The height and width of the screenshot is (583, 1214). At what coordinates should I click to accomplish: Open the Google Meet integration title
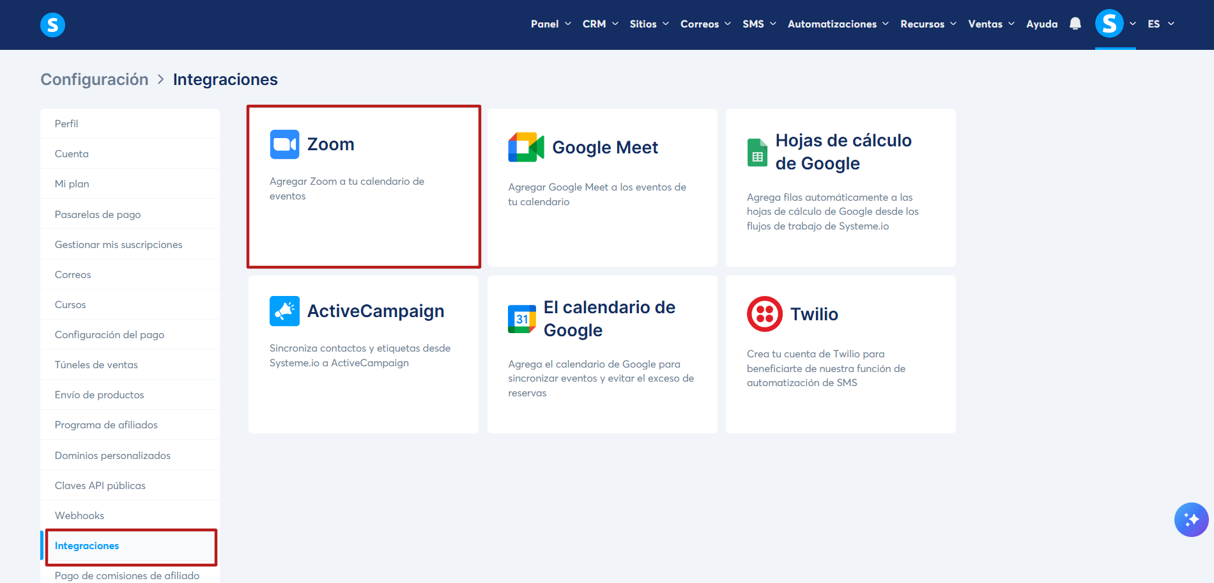click(x=605, y=148)
